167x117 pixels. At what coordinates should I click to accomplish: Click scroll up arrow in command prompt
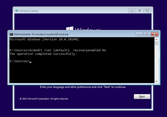tap(156, 40)
